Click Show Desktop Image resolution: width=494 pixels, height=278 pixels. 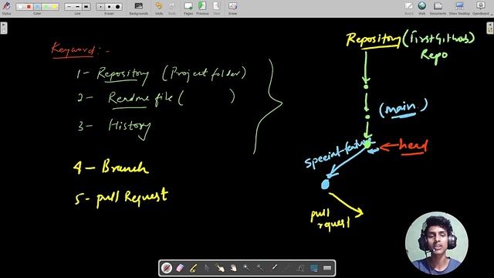(x=459, y=8)
